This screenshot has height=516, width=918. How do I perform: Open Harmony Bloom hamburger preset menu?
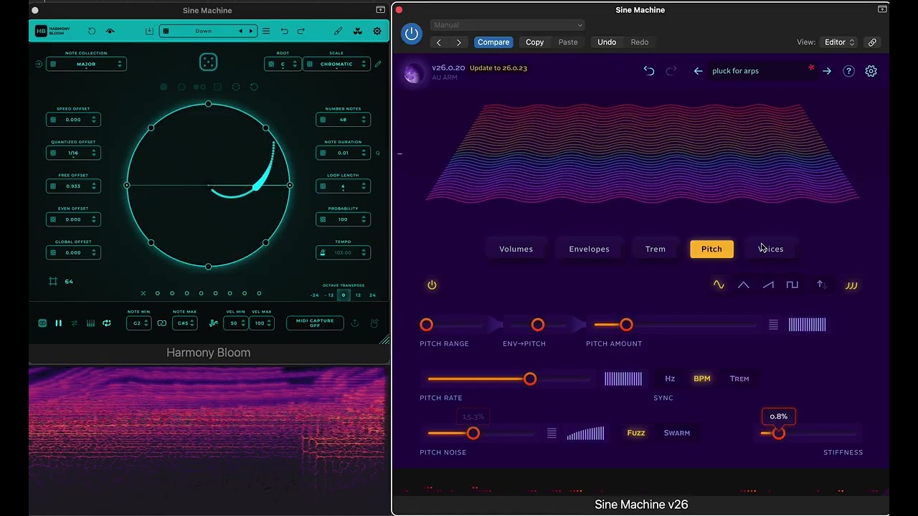click(x=266, y=32)
